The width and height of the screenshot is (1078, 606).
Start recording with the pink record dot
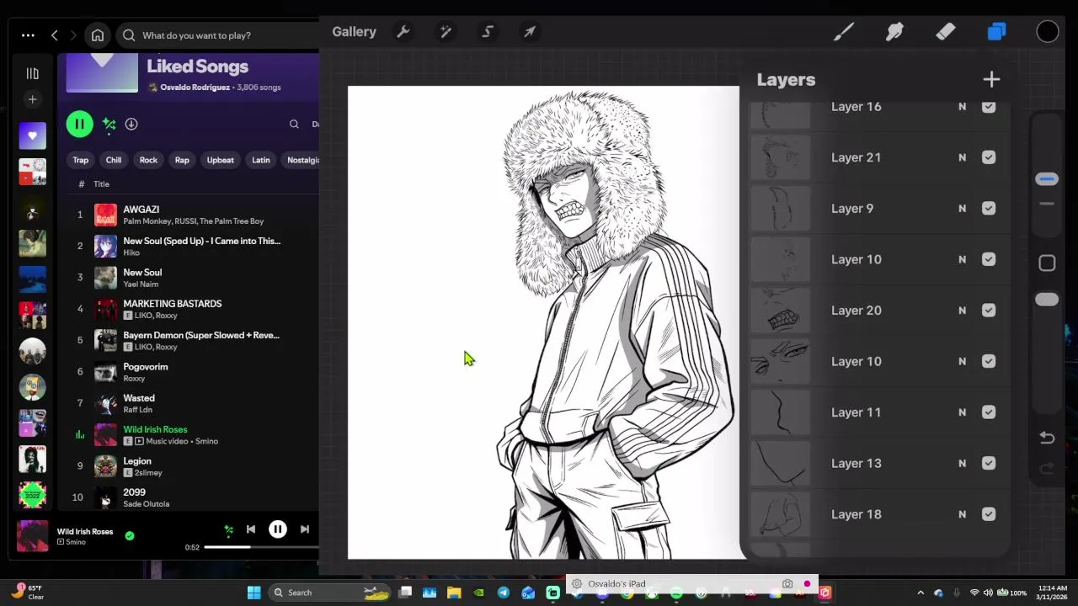pyautogui.click(x=807, y=583)
